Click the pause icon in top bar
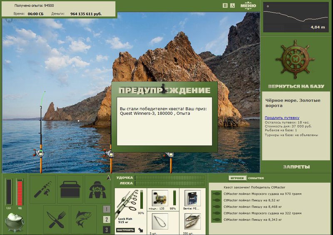This screenshot has height=235, width=333. [x=225, y=5]
